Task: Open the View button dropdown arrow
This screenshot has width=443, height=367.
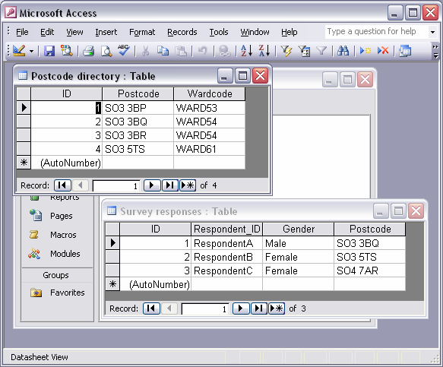Action: 31,52
